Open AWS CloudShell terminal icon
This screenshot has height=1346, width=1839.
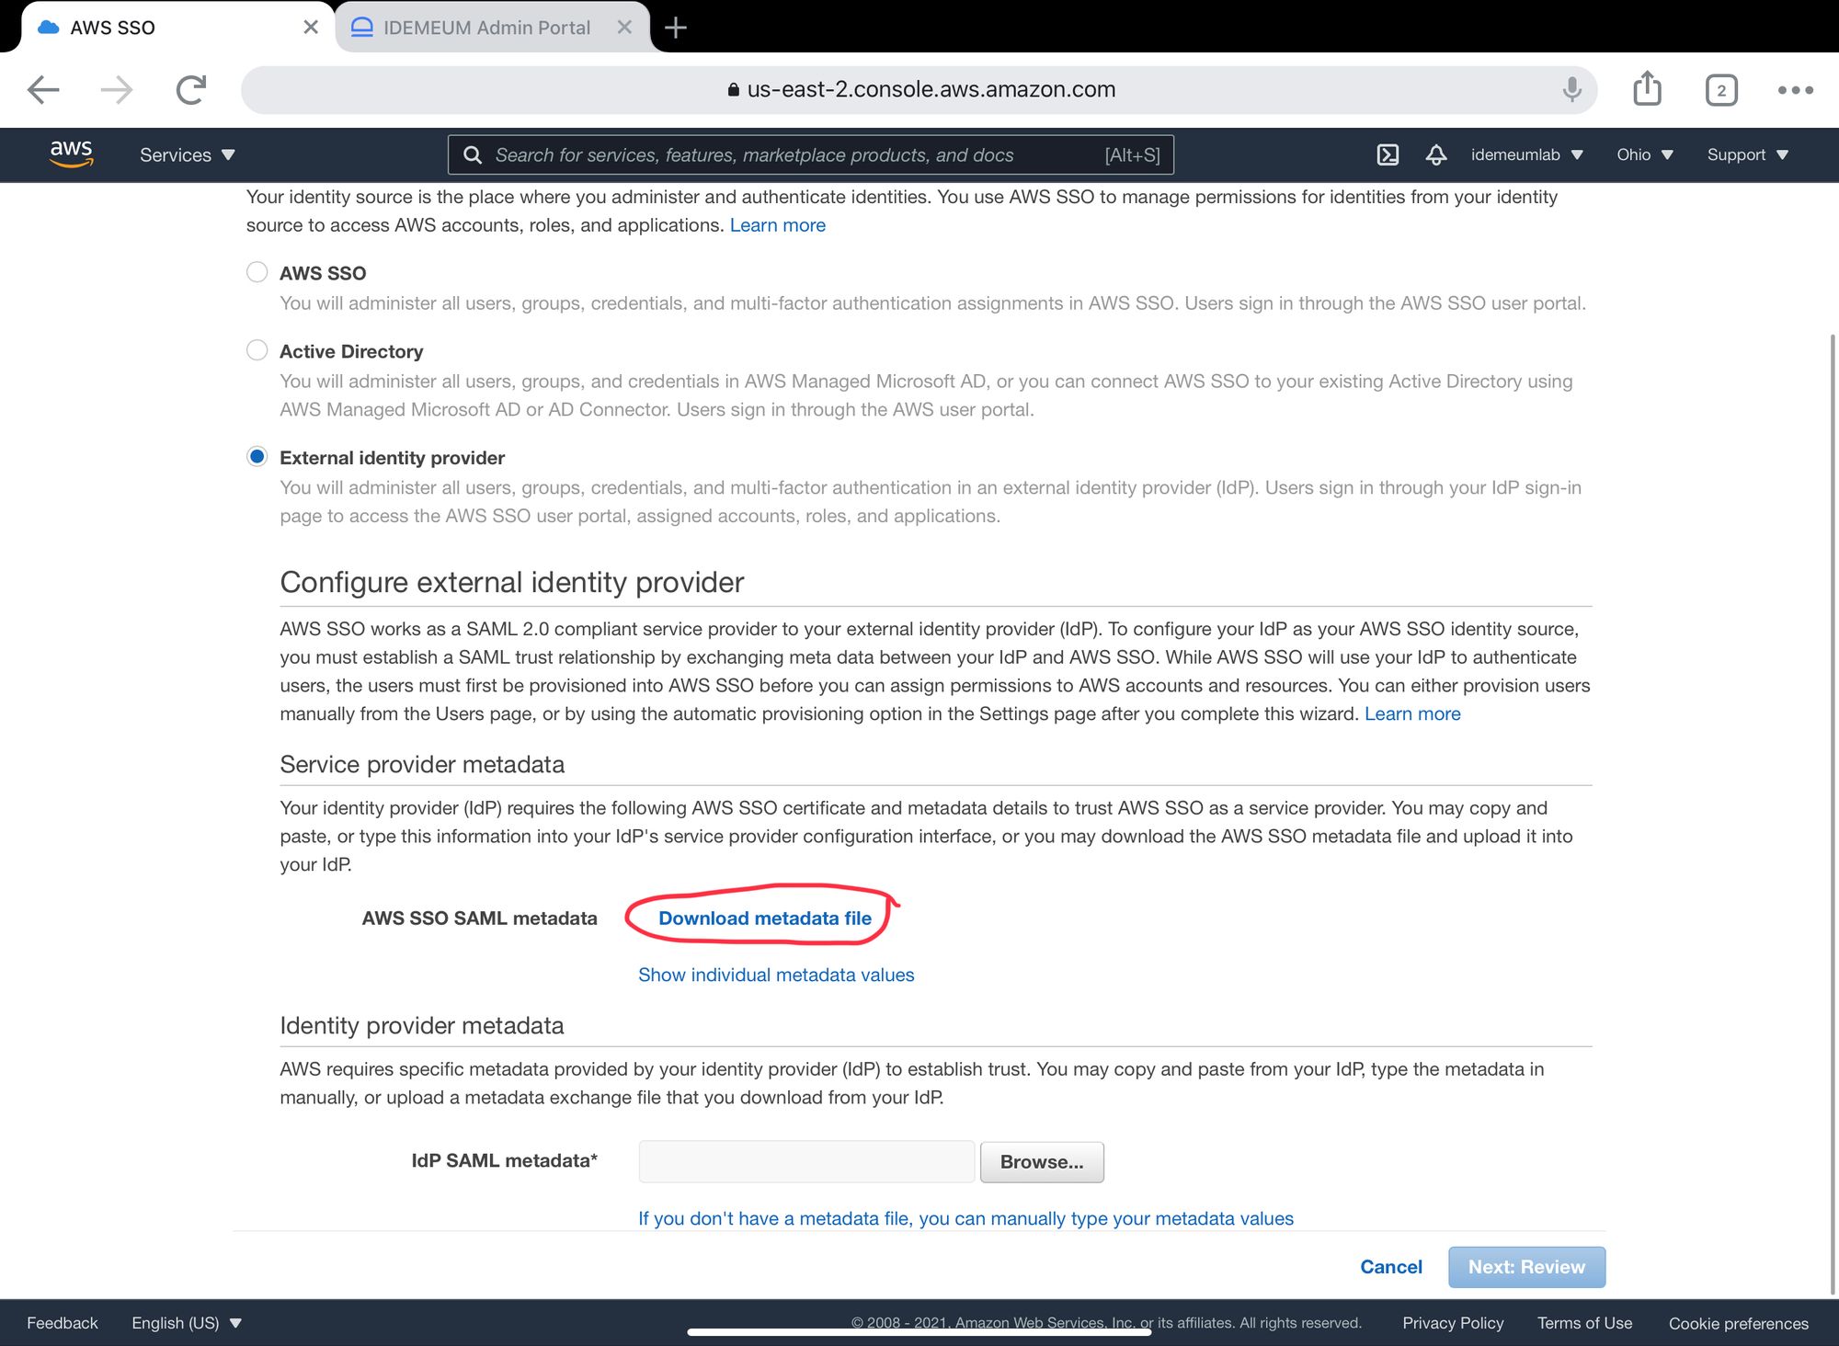pyautogui.click(x=1388, y=154)
